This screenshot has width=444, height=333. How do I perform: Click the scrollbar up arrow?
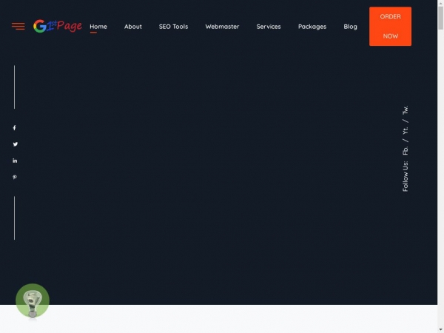pos(440,4)
